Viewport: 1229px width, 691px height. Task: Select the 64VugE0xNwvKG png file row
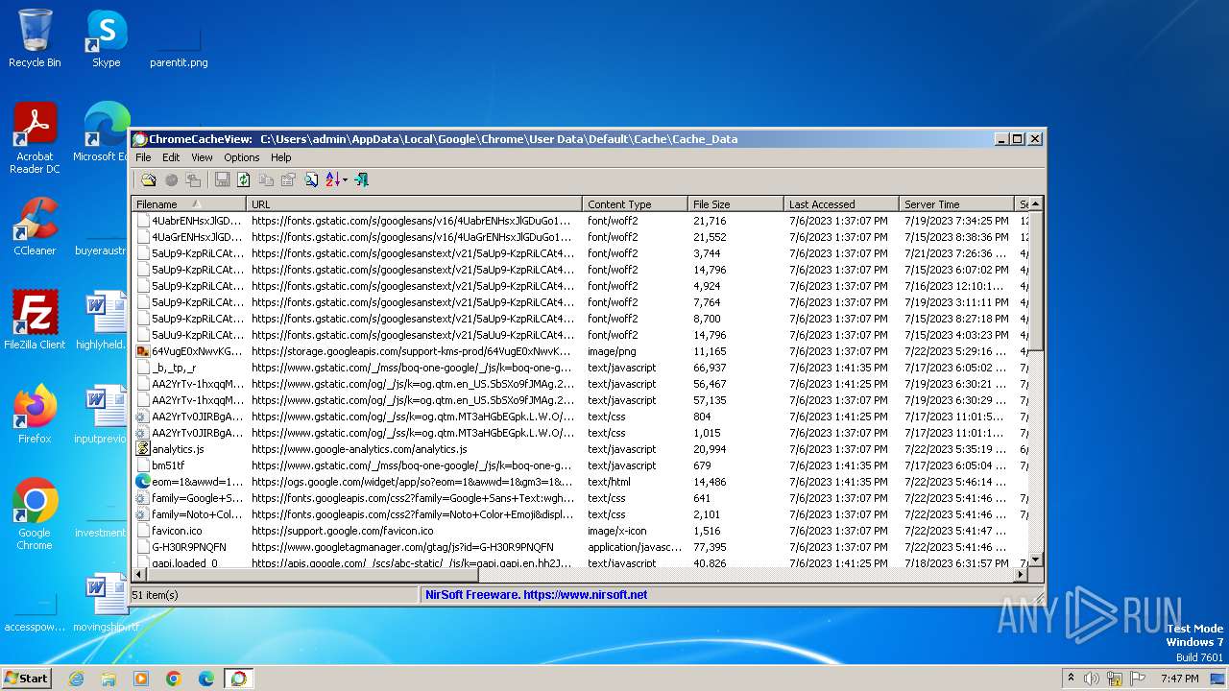(x=580, y=351)
